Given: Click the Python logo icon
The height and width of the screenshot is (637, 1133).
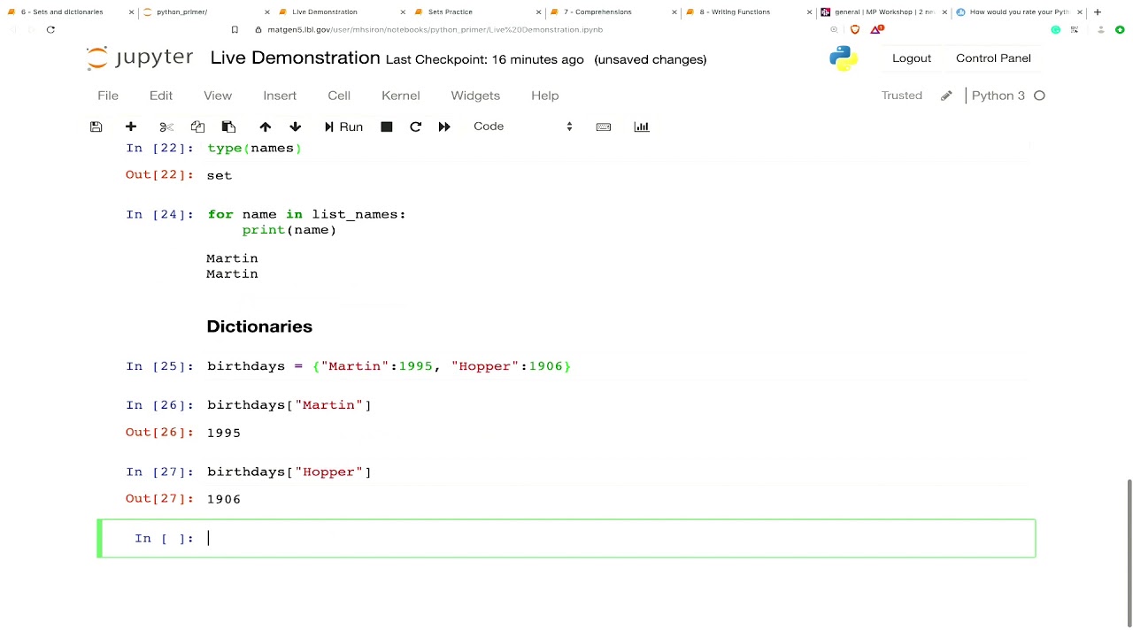Looking at the screenshot, I should coord(844,58).
